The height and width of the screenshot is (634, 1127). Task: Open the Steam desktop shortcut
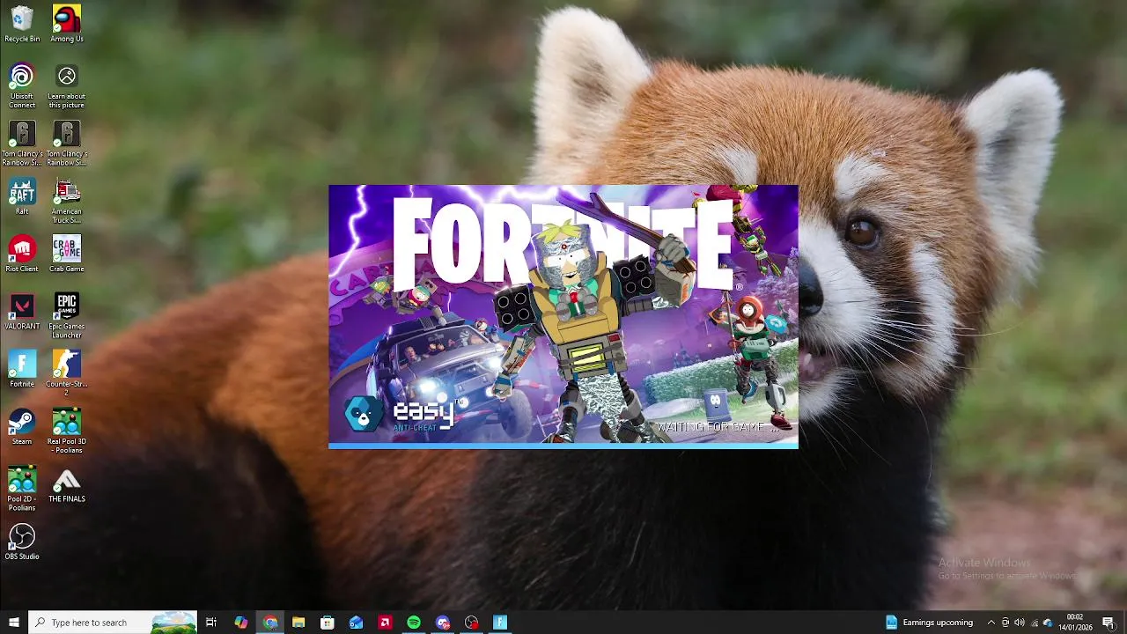pyautogui.click(x=22, y=426)
